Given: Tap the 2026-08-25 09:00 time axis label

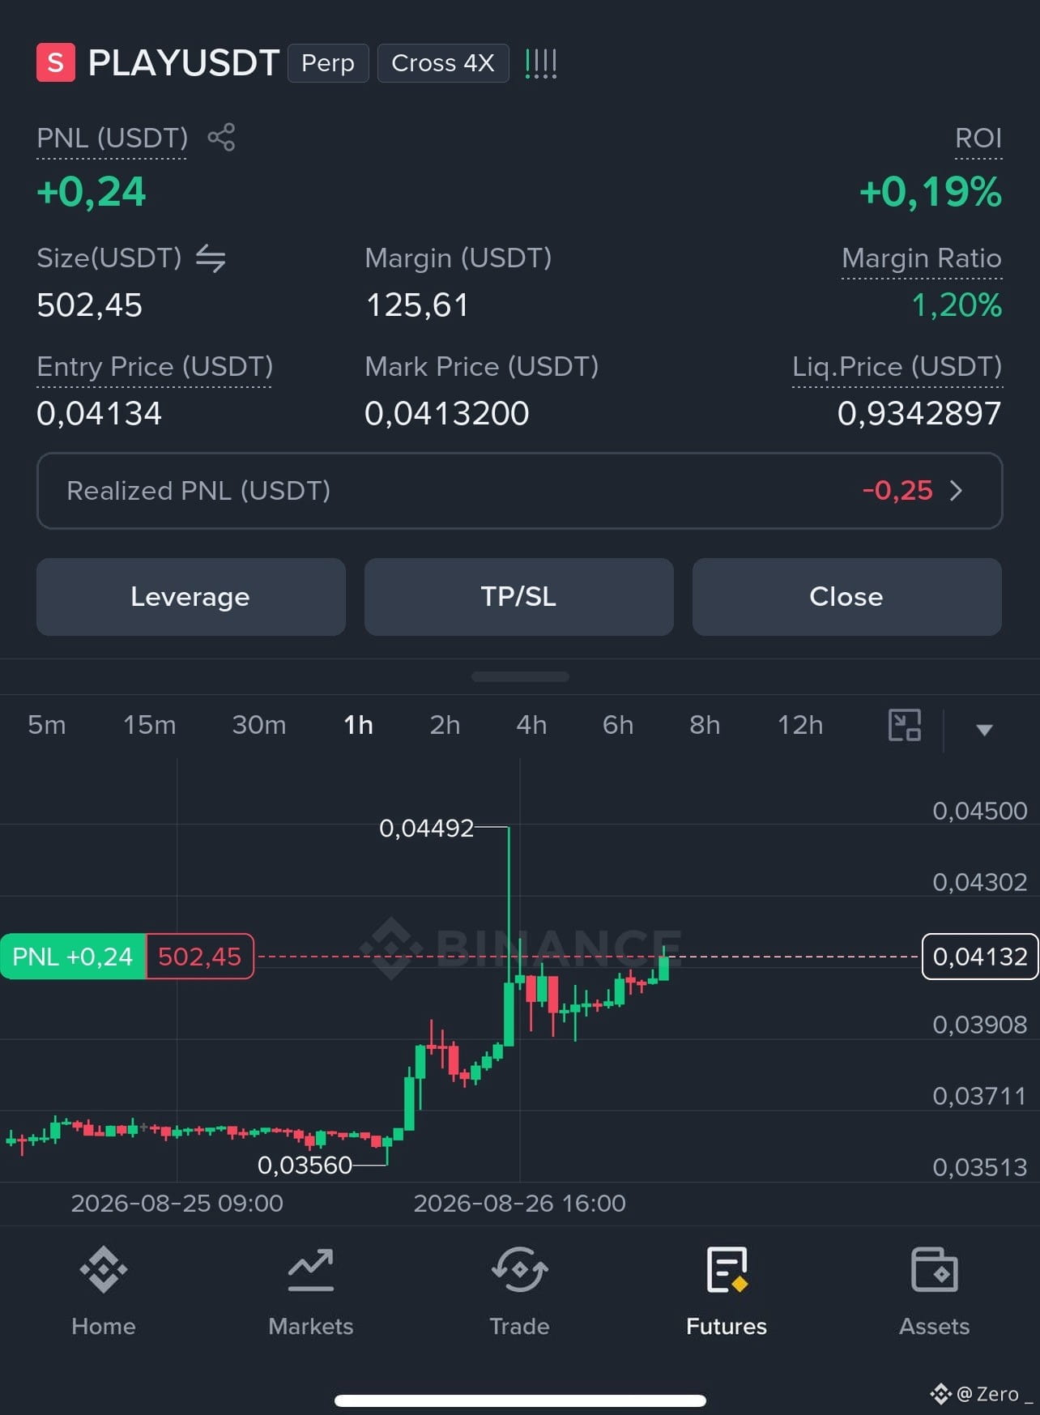Looking at the screenshot, I should tap(177, 1203).
